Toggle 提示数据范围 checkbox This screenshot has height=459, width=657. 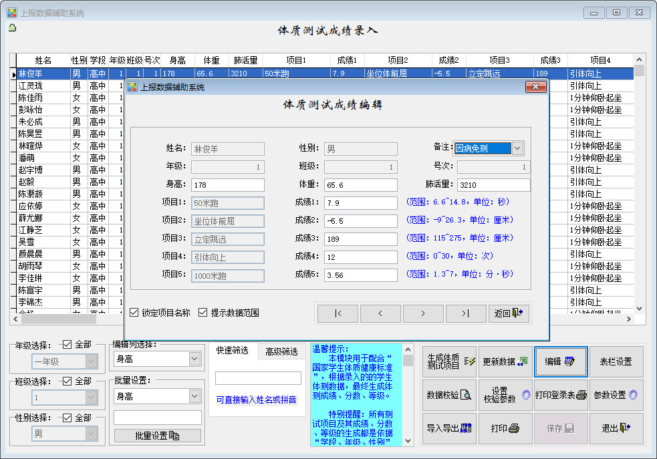(203, 313)
